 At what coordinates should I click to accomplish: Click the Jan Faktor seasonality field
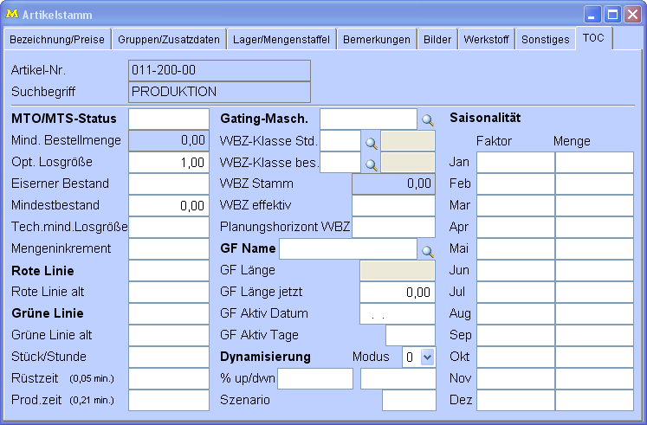(x=515, y=162)
